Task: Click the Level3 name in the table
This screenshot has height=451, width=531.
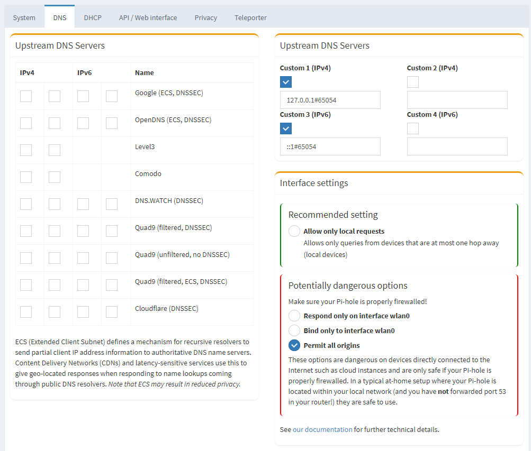Action: pos(145,147)
